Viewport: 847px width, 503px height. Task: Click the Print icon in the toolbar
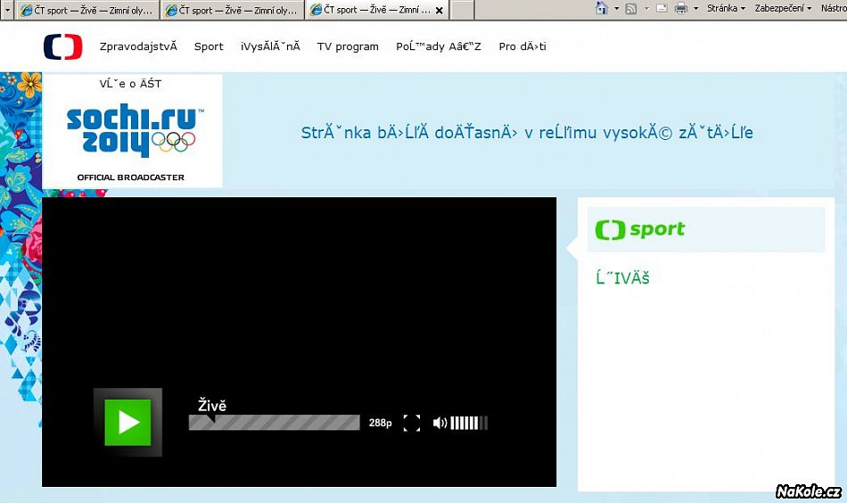pos(681,8)
